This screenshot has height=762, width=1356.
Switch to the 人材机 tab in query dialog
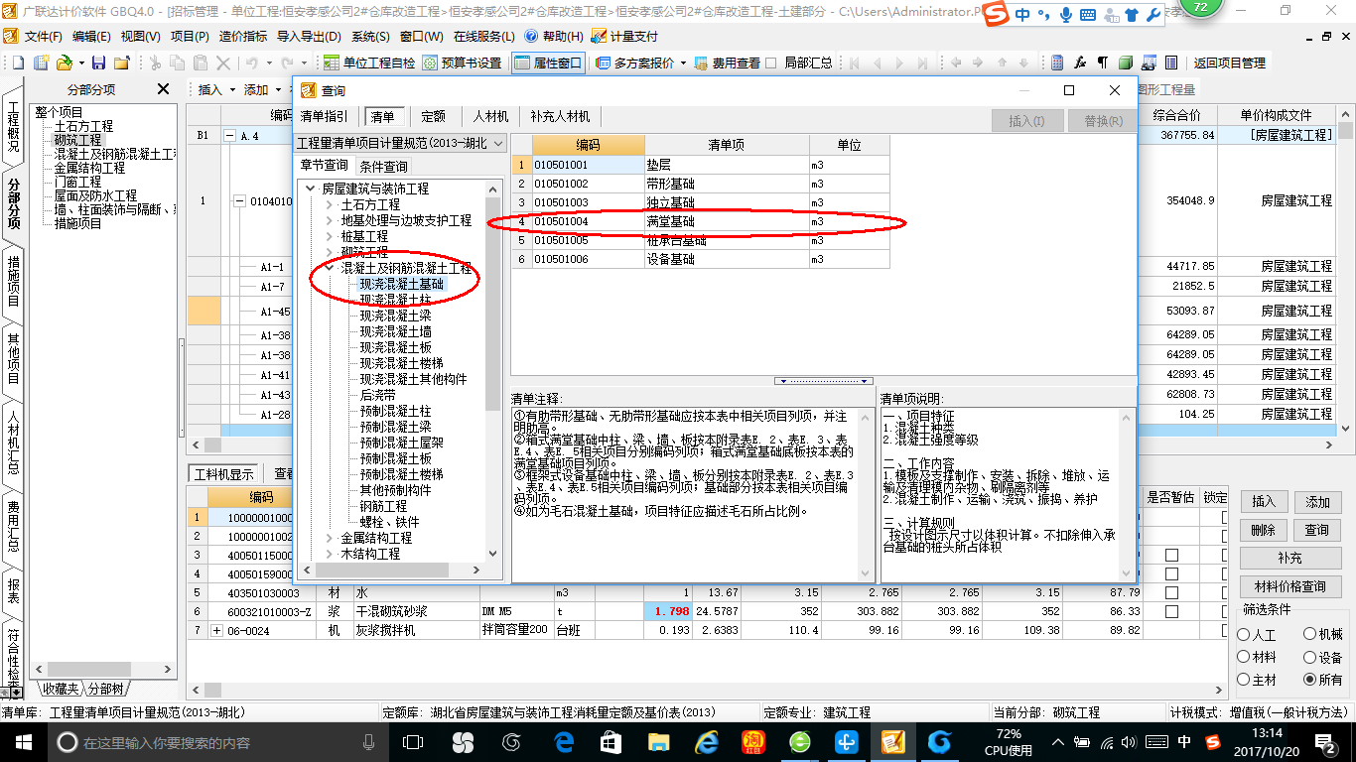(491, 116)
